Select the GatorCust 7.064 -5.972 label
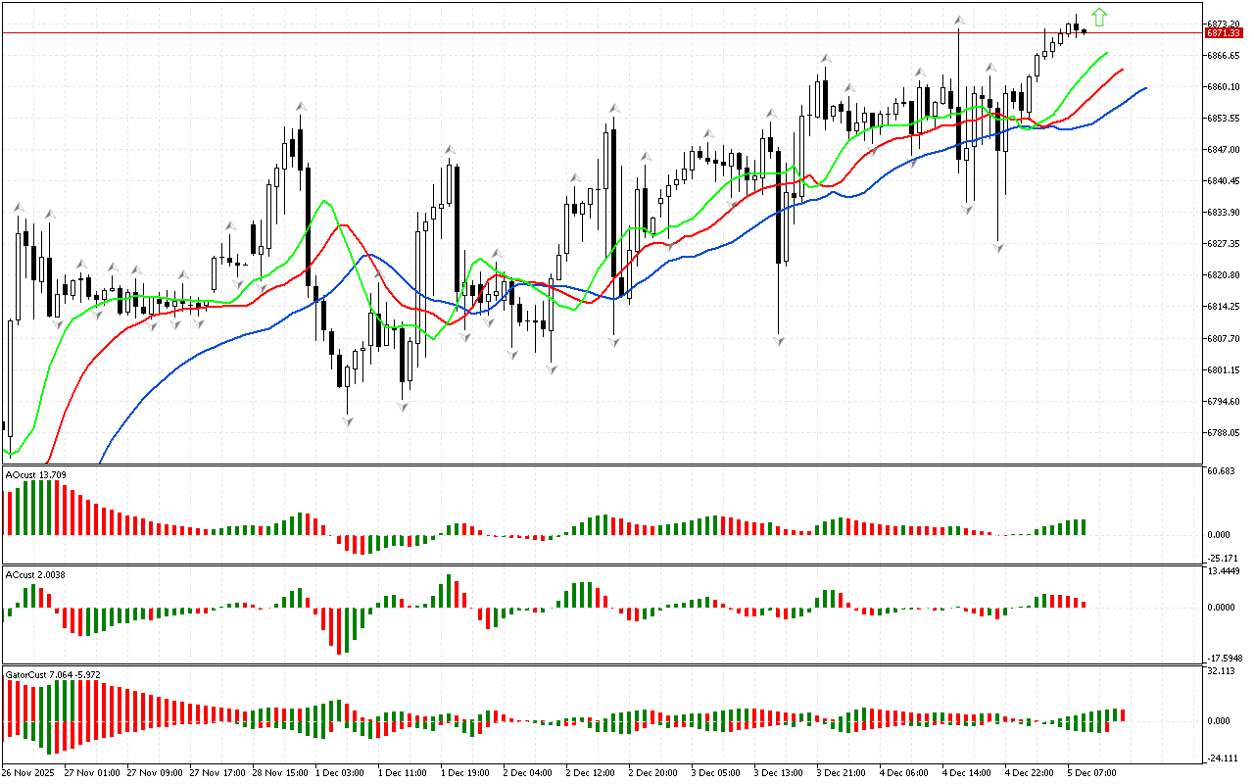Viewport: 1254px width, 784px height. click(x=53, y=674)
